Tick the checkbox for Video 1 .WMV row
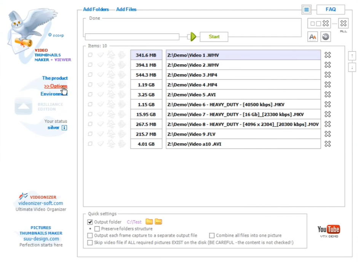The width and height of the screenshot is (358, 262). [x=90, y=55]
